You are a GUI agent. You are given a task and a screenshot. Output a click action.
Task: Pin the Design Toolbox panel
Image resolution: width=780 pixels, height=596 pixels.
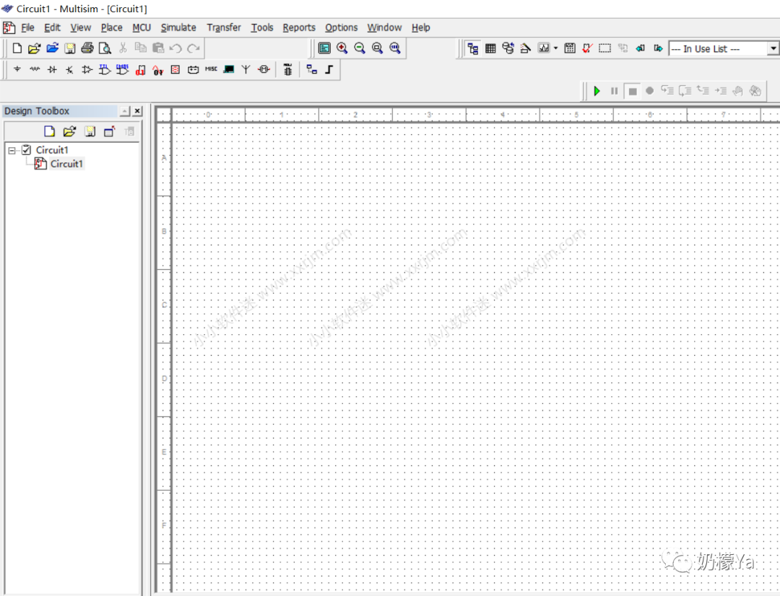click(125, 111)
